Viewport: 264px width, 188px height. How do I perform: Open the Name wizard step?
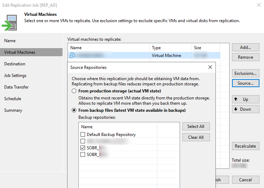coord(10,41)
